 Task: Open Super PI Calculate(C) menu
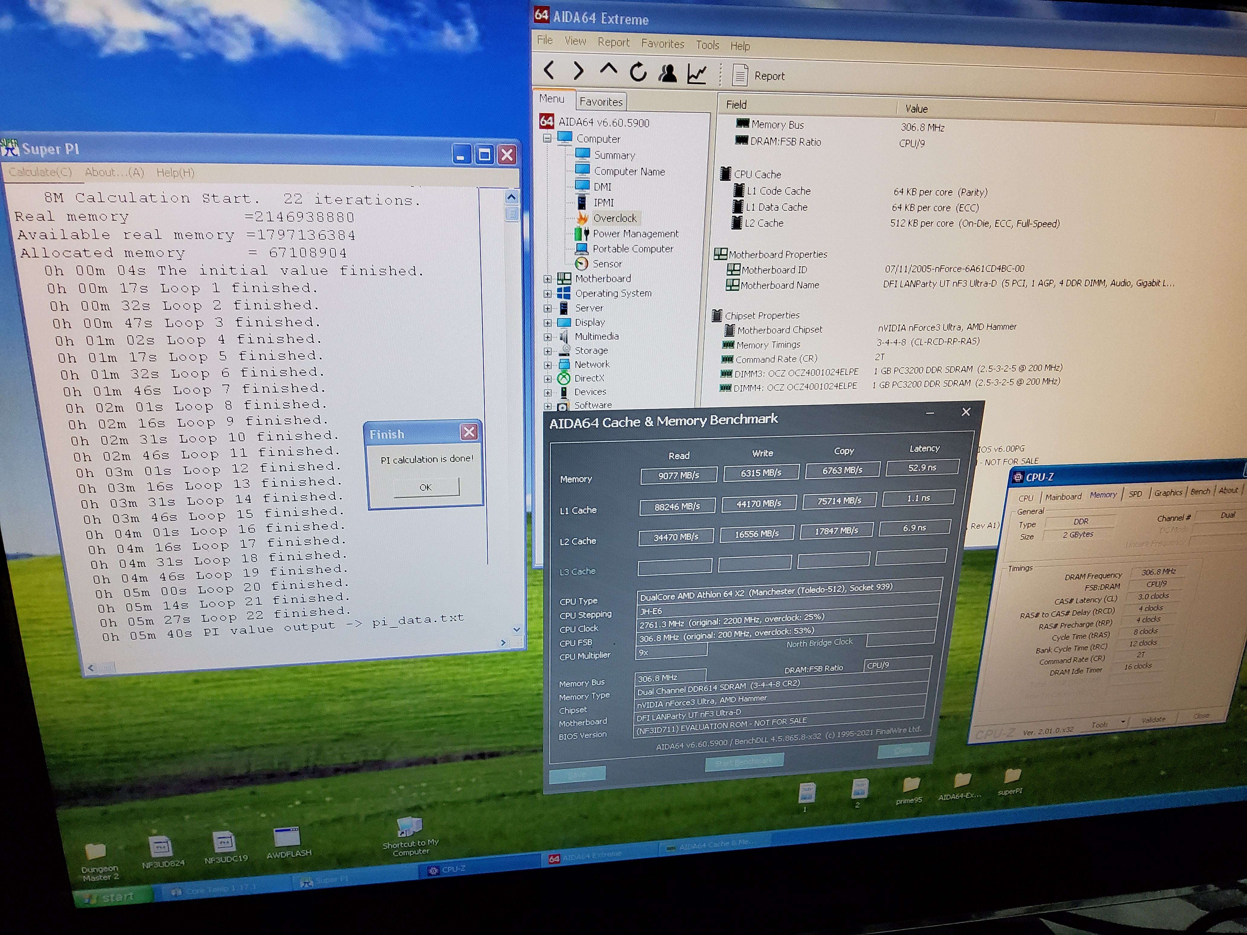point(40,172)
